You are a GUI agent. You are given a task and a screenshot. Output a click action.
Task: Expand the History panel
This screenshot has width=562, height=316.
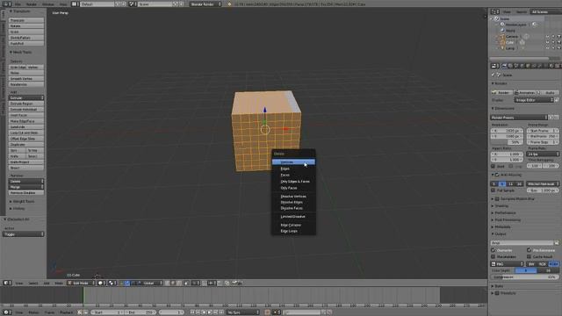click(18, 209)
